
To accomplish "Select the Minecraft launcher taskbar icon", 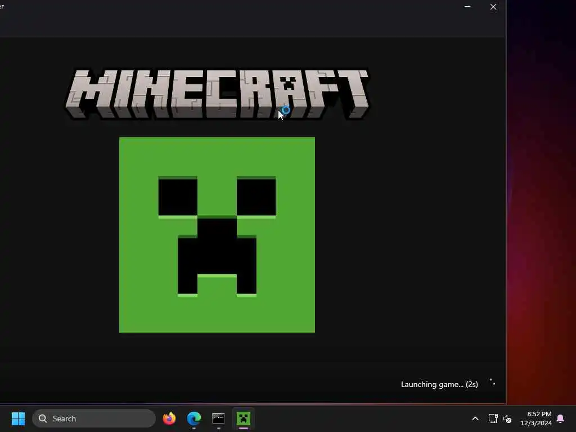I will [243, 418].
